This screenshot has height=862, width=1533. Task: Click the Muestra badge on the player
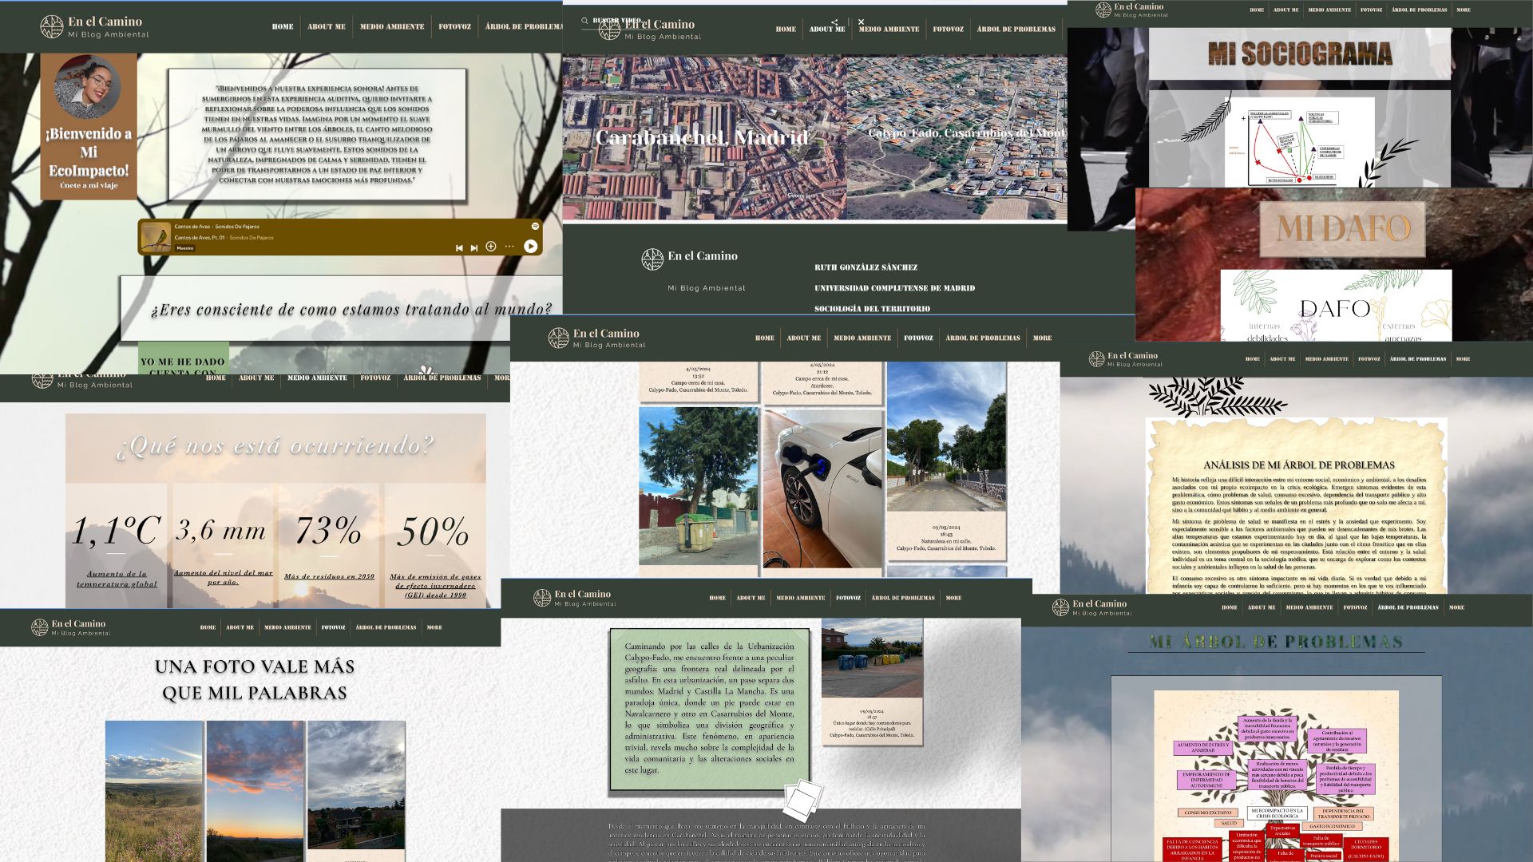[x=184, y=248]
